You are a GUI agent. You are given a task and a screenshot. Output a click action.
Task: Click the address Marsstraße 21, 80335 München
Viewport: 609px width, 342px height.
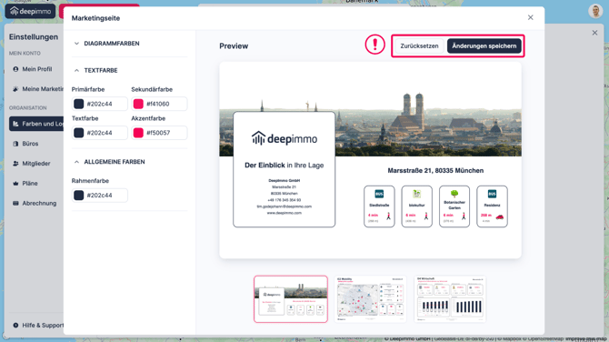tap(435, 171)
